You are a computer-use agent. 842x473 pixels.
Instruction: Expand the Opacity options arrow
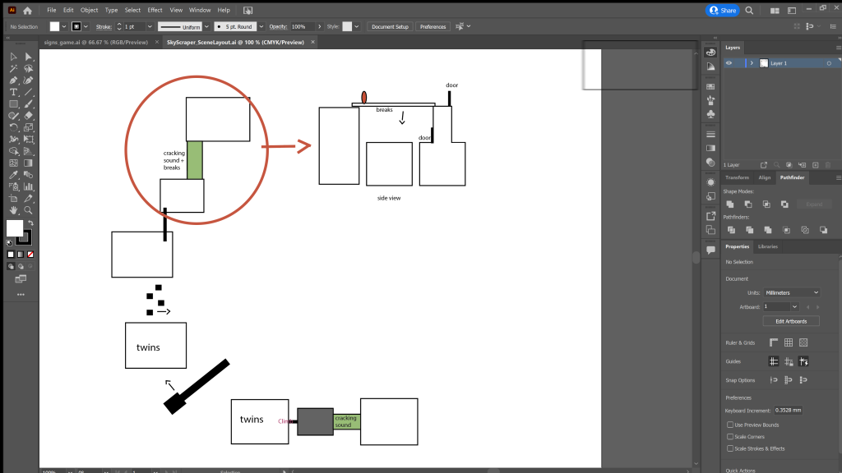320,27
